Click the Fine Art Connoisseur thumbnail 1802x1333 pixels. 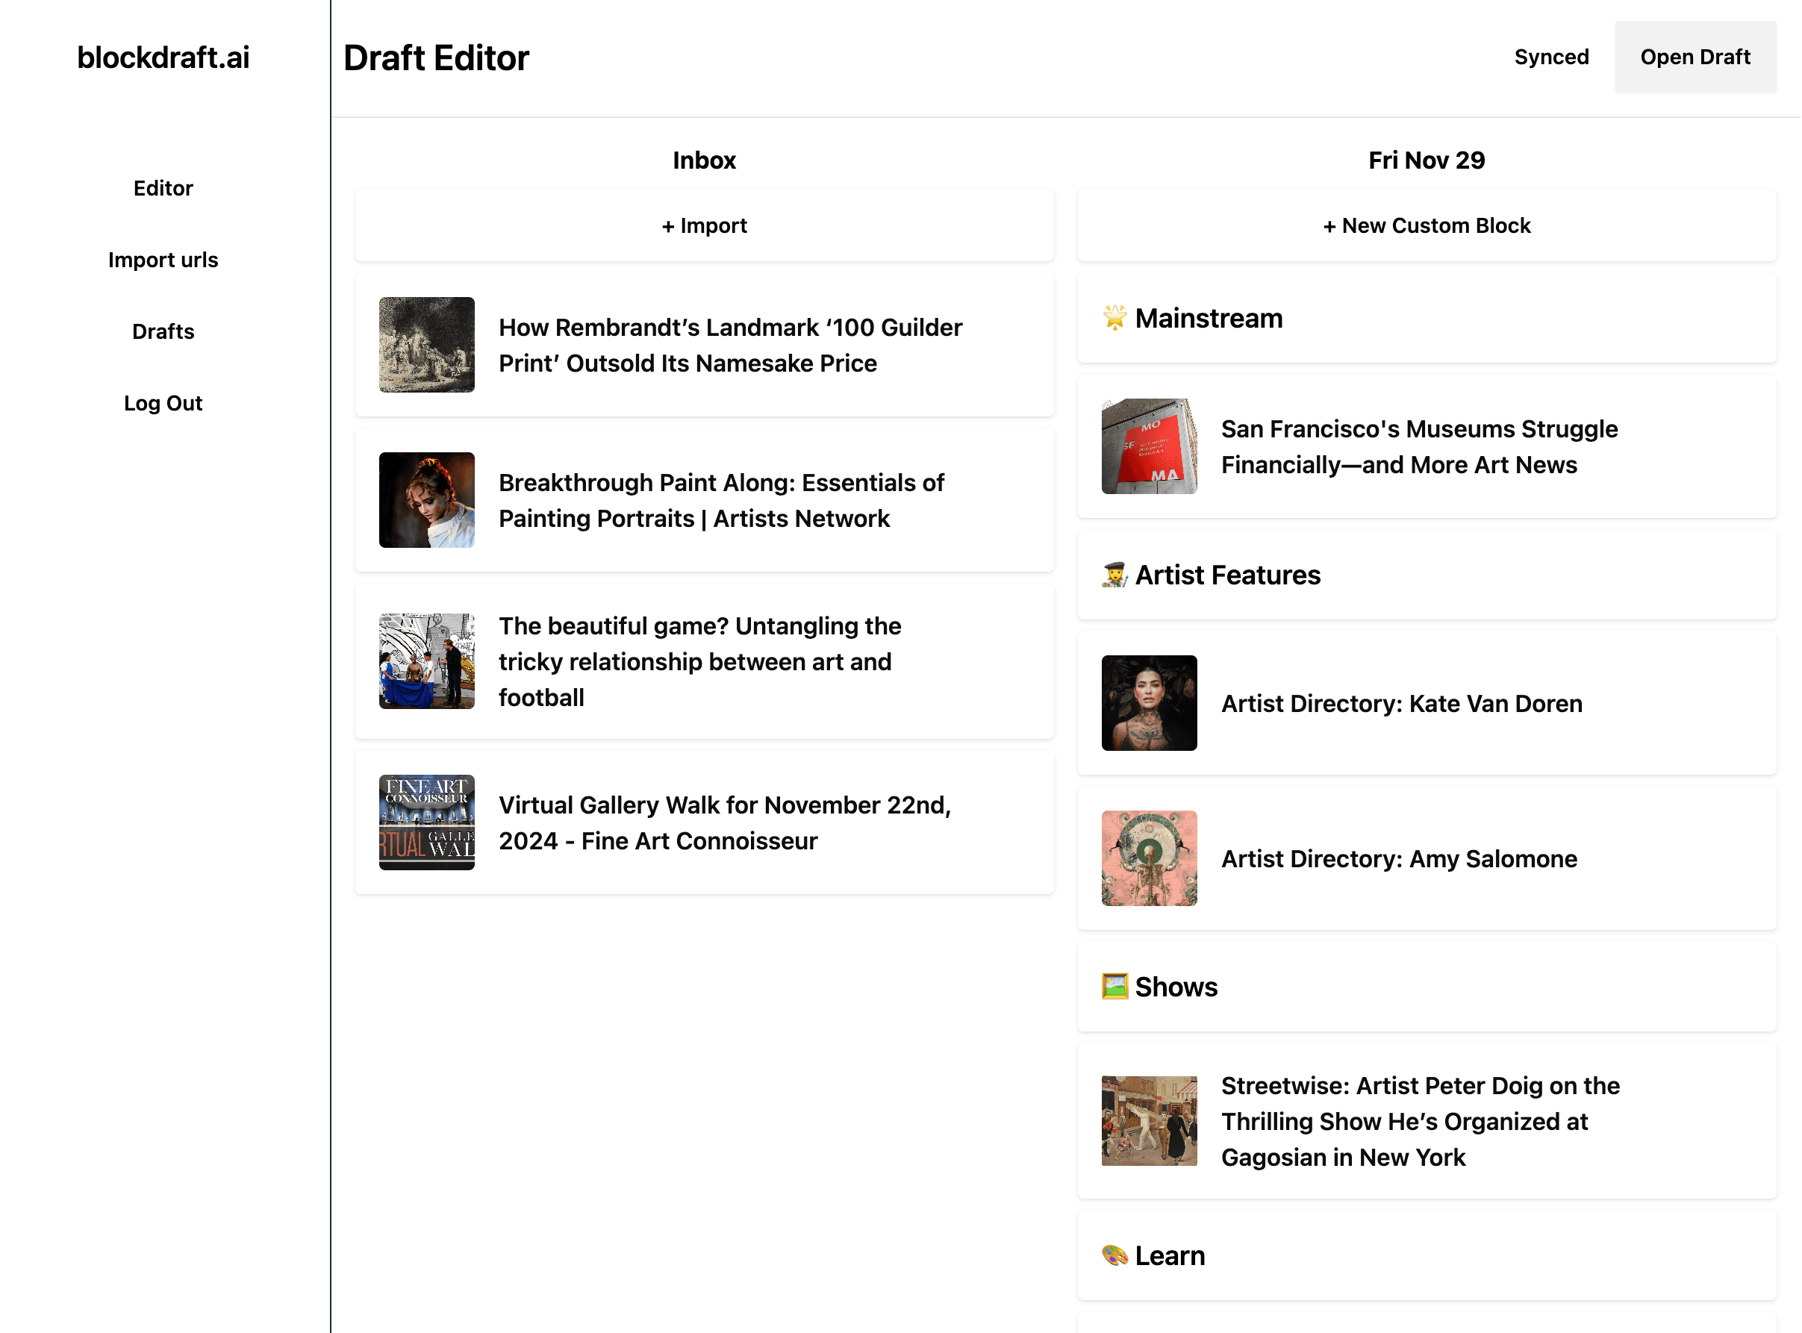pyautogui.click(x=427, y=823)
